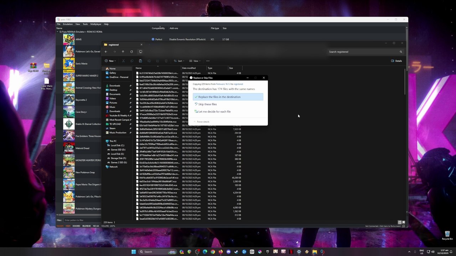Viewport: 456px width, 256px height.
Task: Open the Windows Start menu
Action: [134, 252]
